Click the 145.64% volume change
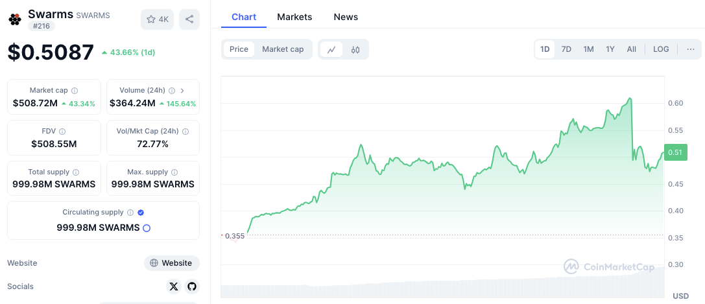 tap(177, 104)
